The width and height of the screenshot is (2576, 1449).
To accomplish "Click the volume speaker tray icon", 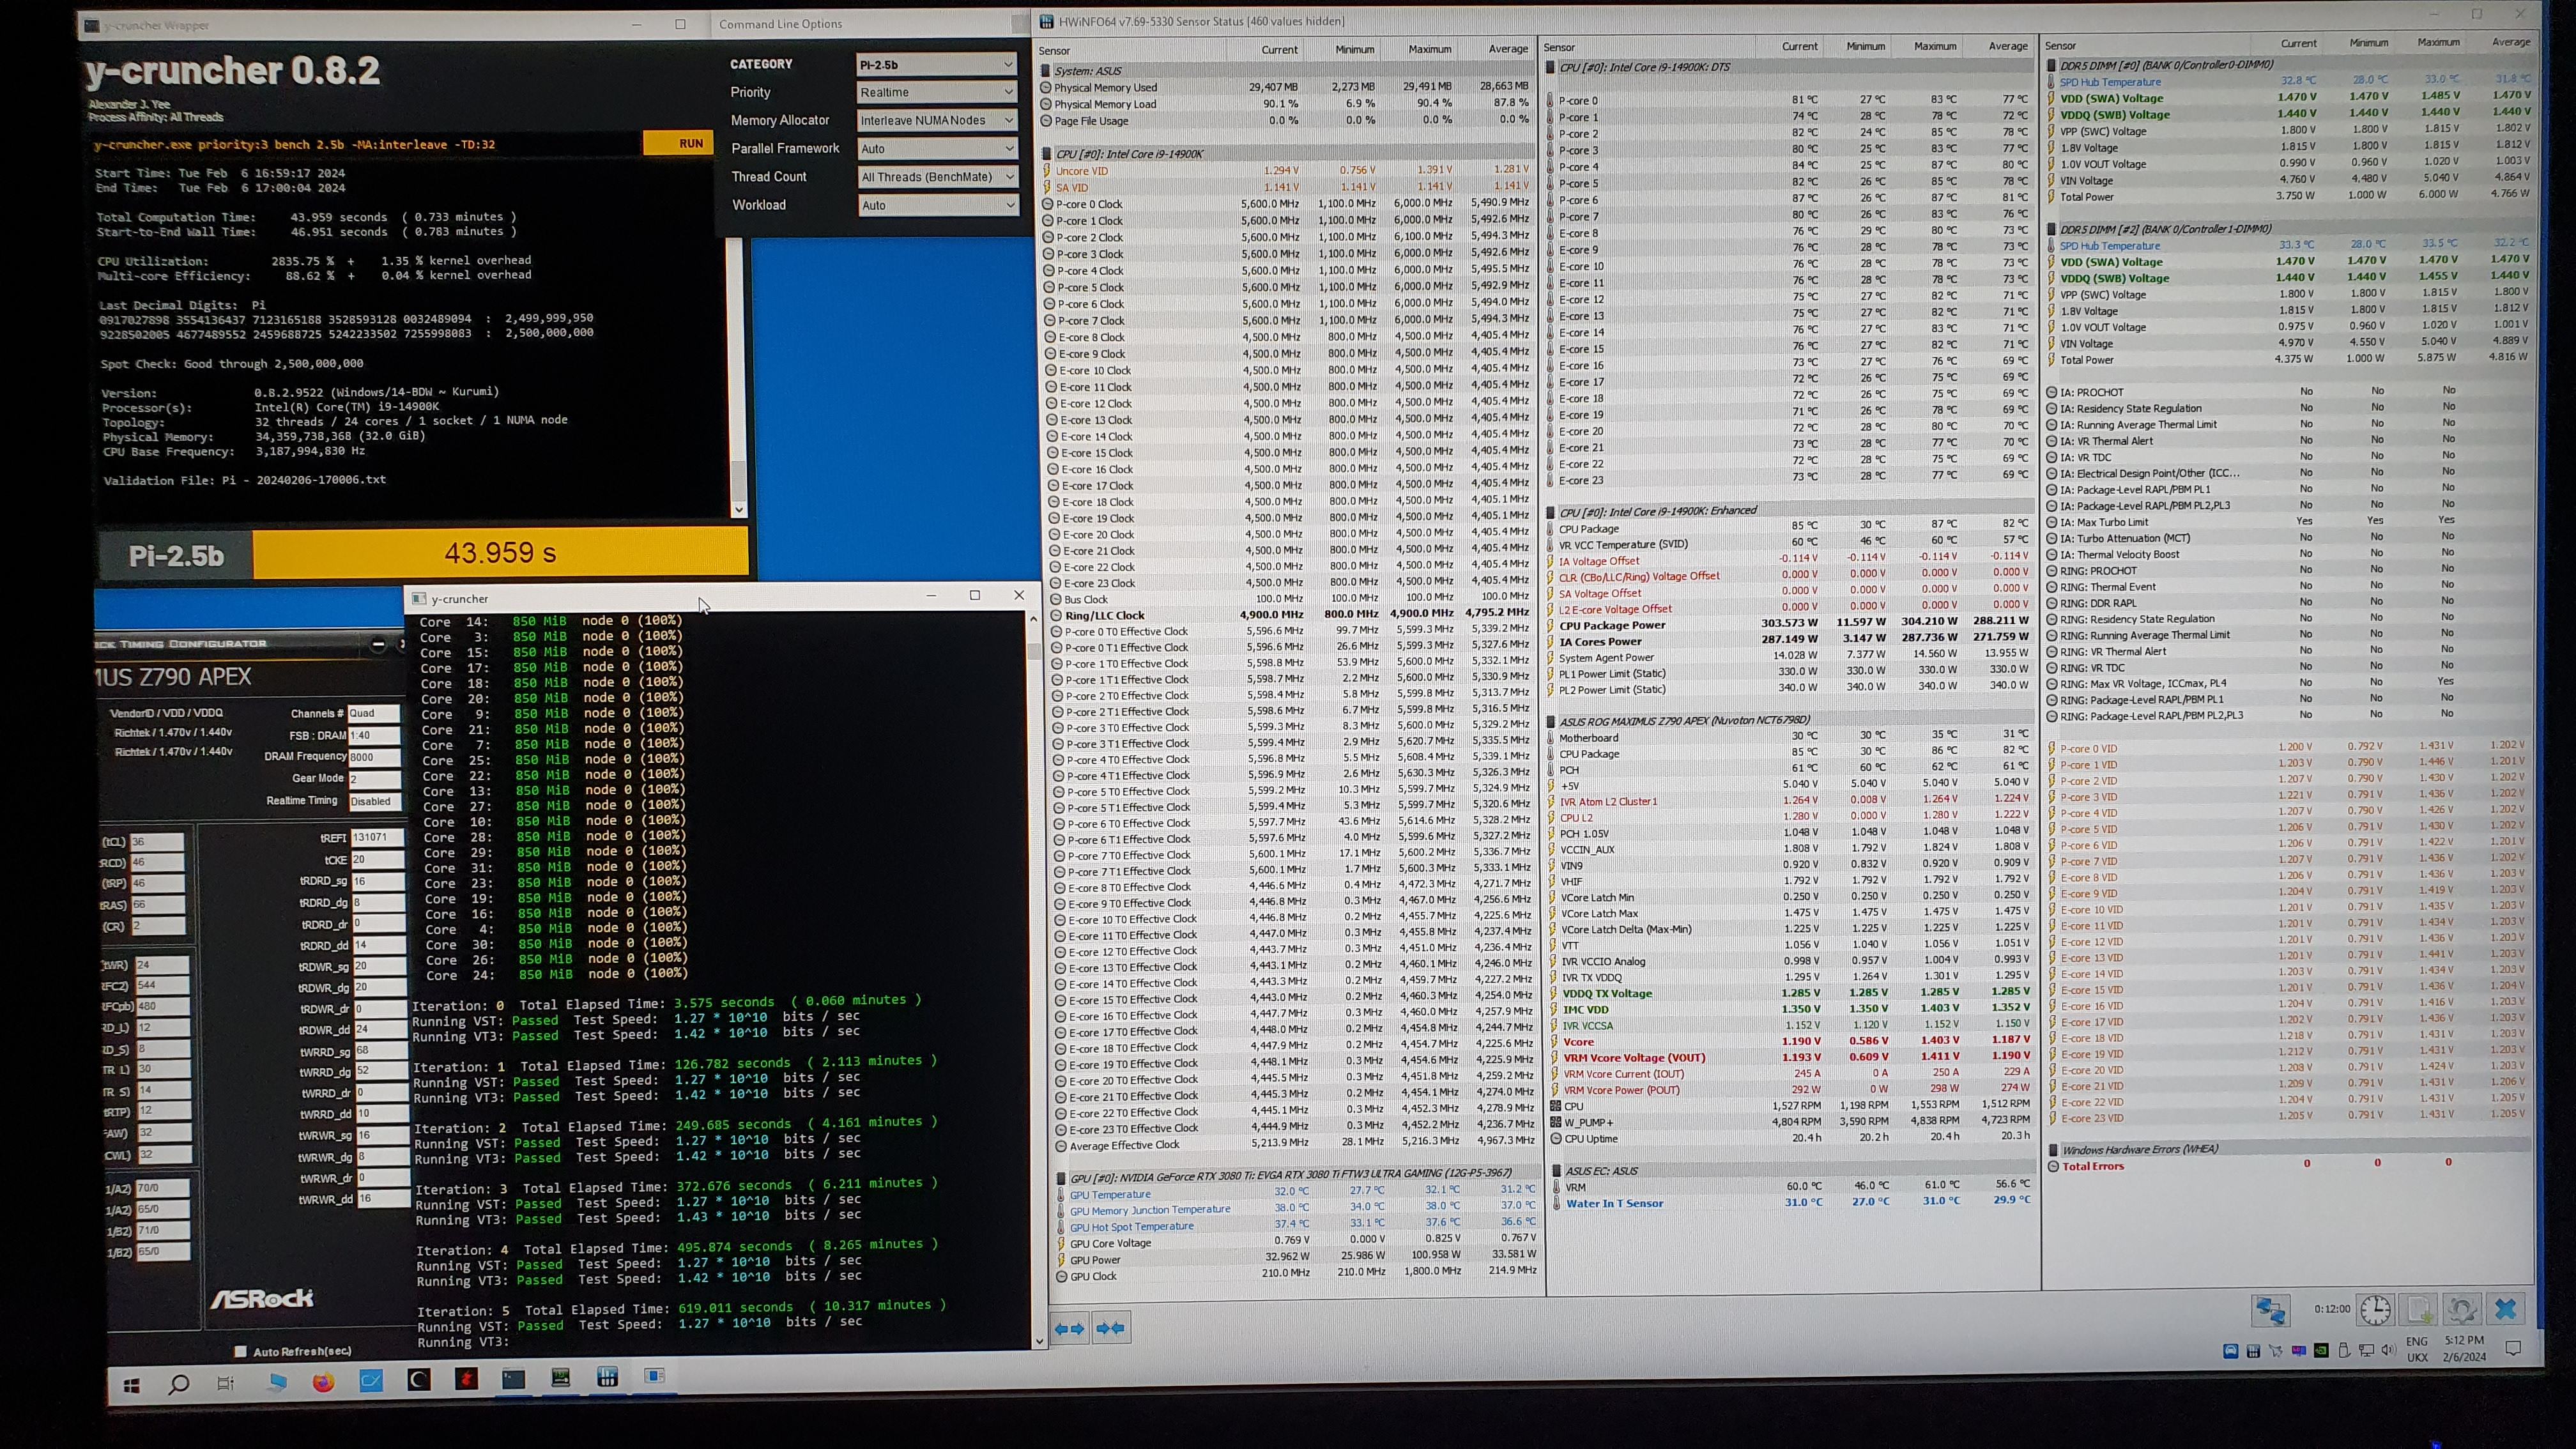I will click(2388, 1350).
